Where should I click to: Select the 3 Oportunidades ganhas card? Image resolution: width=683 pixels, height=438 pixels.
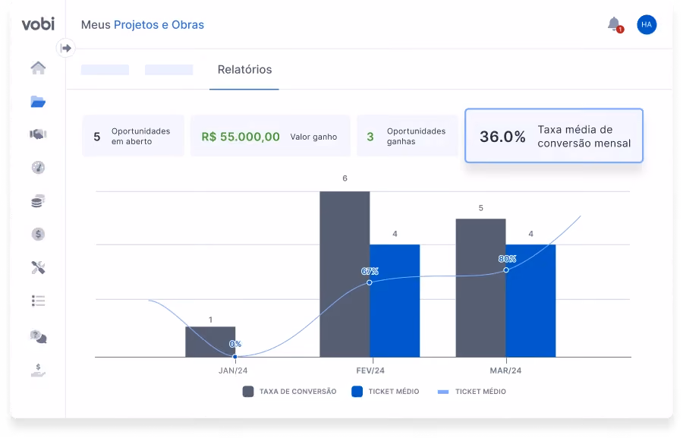(x=408, y=136)
